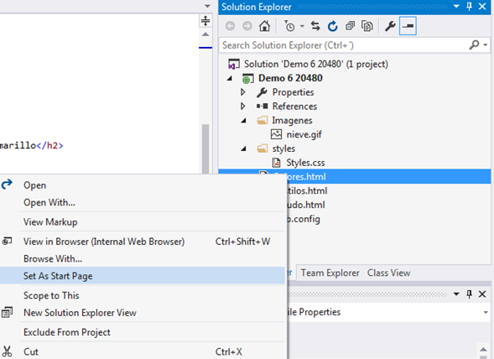Click the editor vertical scrollbar thumb
Screen dimensions: 494x359
coord(205,148)
